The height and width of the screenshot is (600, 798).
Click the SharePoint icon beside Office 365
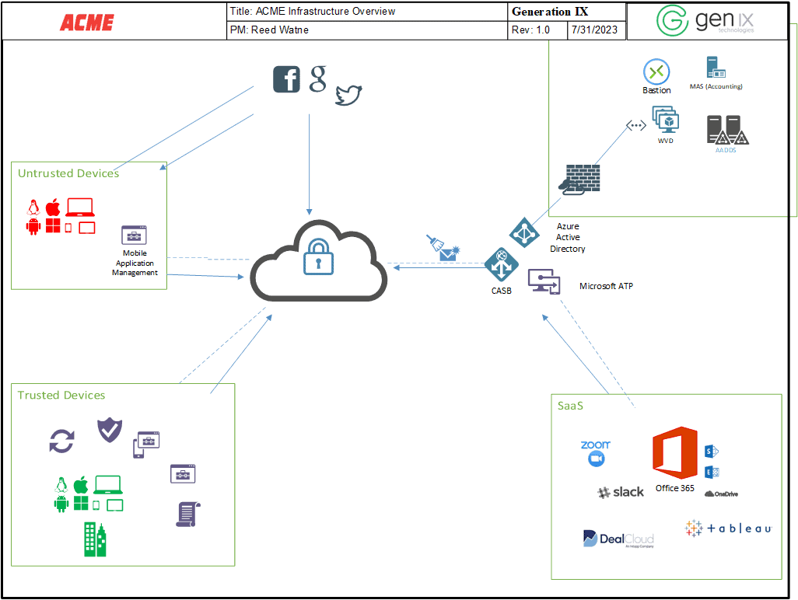click(712, 451)
